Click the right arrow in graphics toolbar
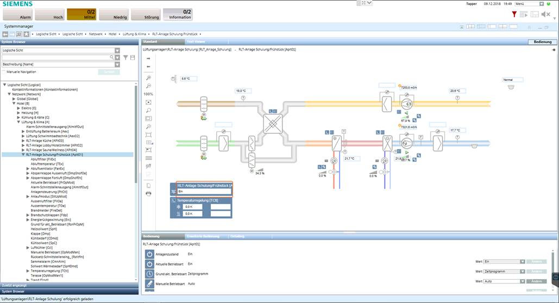The image size is (559, 303). [149, 58]
